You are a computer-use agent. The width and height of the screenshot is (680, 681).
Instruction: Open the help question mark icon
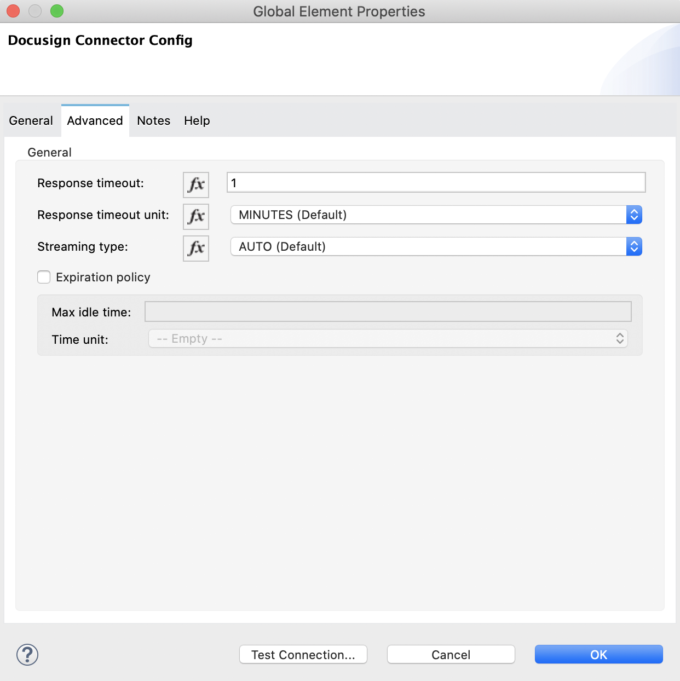click(27, 655)
